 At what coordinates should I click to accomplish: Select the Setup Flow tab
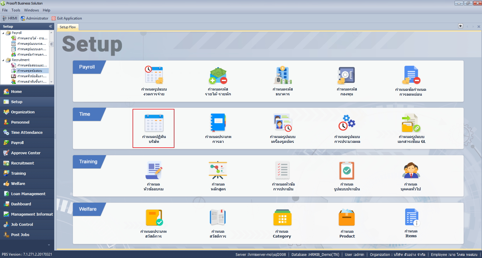point(68,27)
